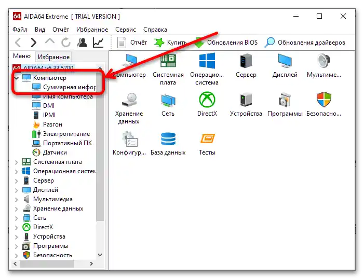Select Электропитание in the tree
Viewport: 364px width, 279px height.
point(61,134)
